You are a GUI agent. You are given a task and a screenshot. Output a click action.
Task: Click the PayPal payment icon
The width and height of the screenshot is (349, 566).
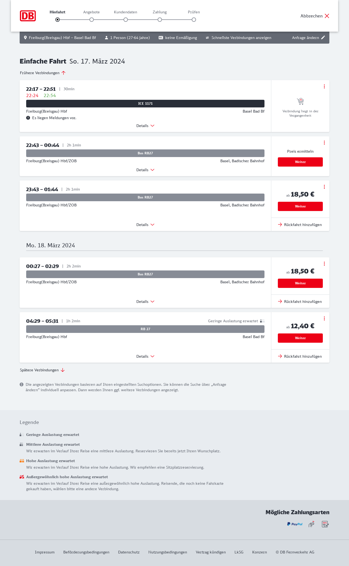click(x=295, y=524)
